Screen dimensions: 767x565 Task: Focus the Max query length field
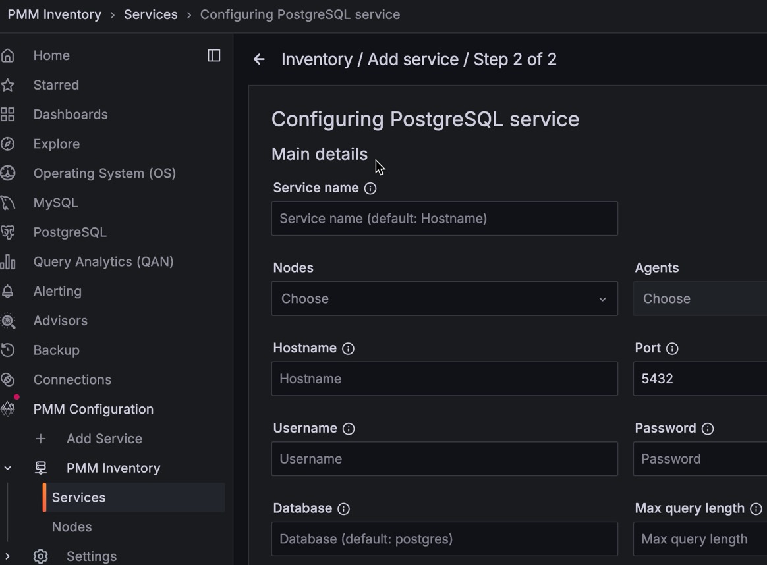coord(700,539)
